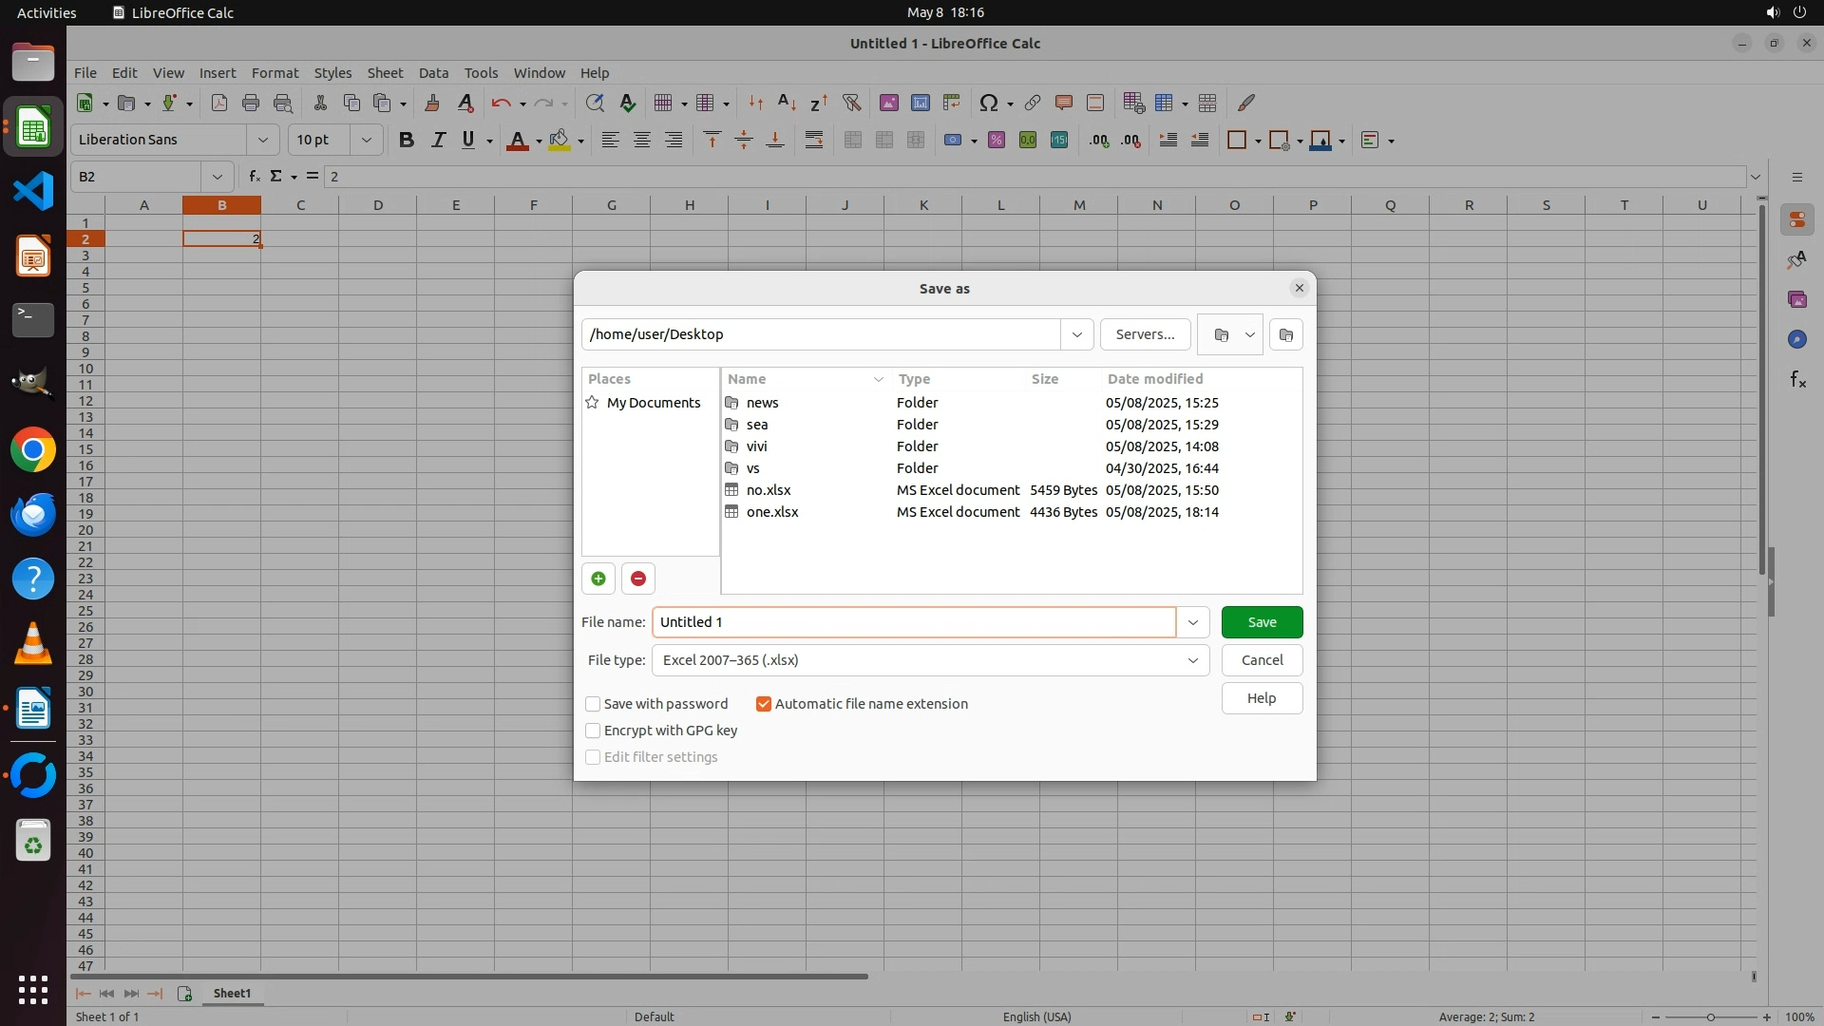Click the Sort Ascending toolbar icon
1824x1026 pixels.
tap(787, 103)
